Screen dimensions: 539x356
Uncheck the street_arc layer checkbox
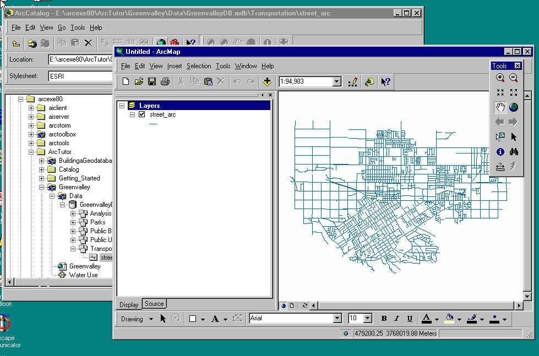pos(141,114)
